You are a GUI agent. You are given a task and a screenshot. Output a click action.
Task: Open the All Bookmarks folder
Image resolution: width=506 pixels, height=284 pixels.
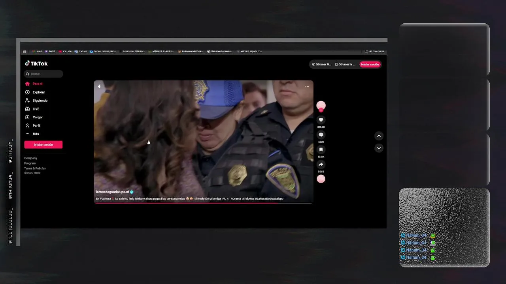(374, 51)
